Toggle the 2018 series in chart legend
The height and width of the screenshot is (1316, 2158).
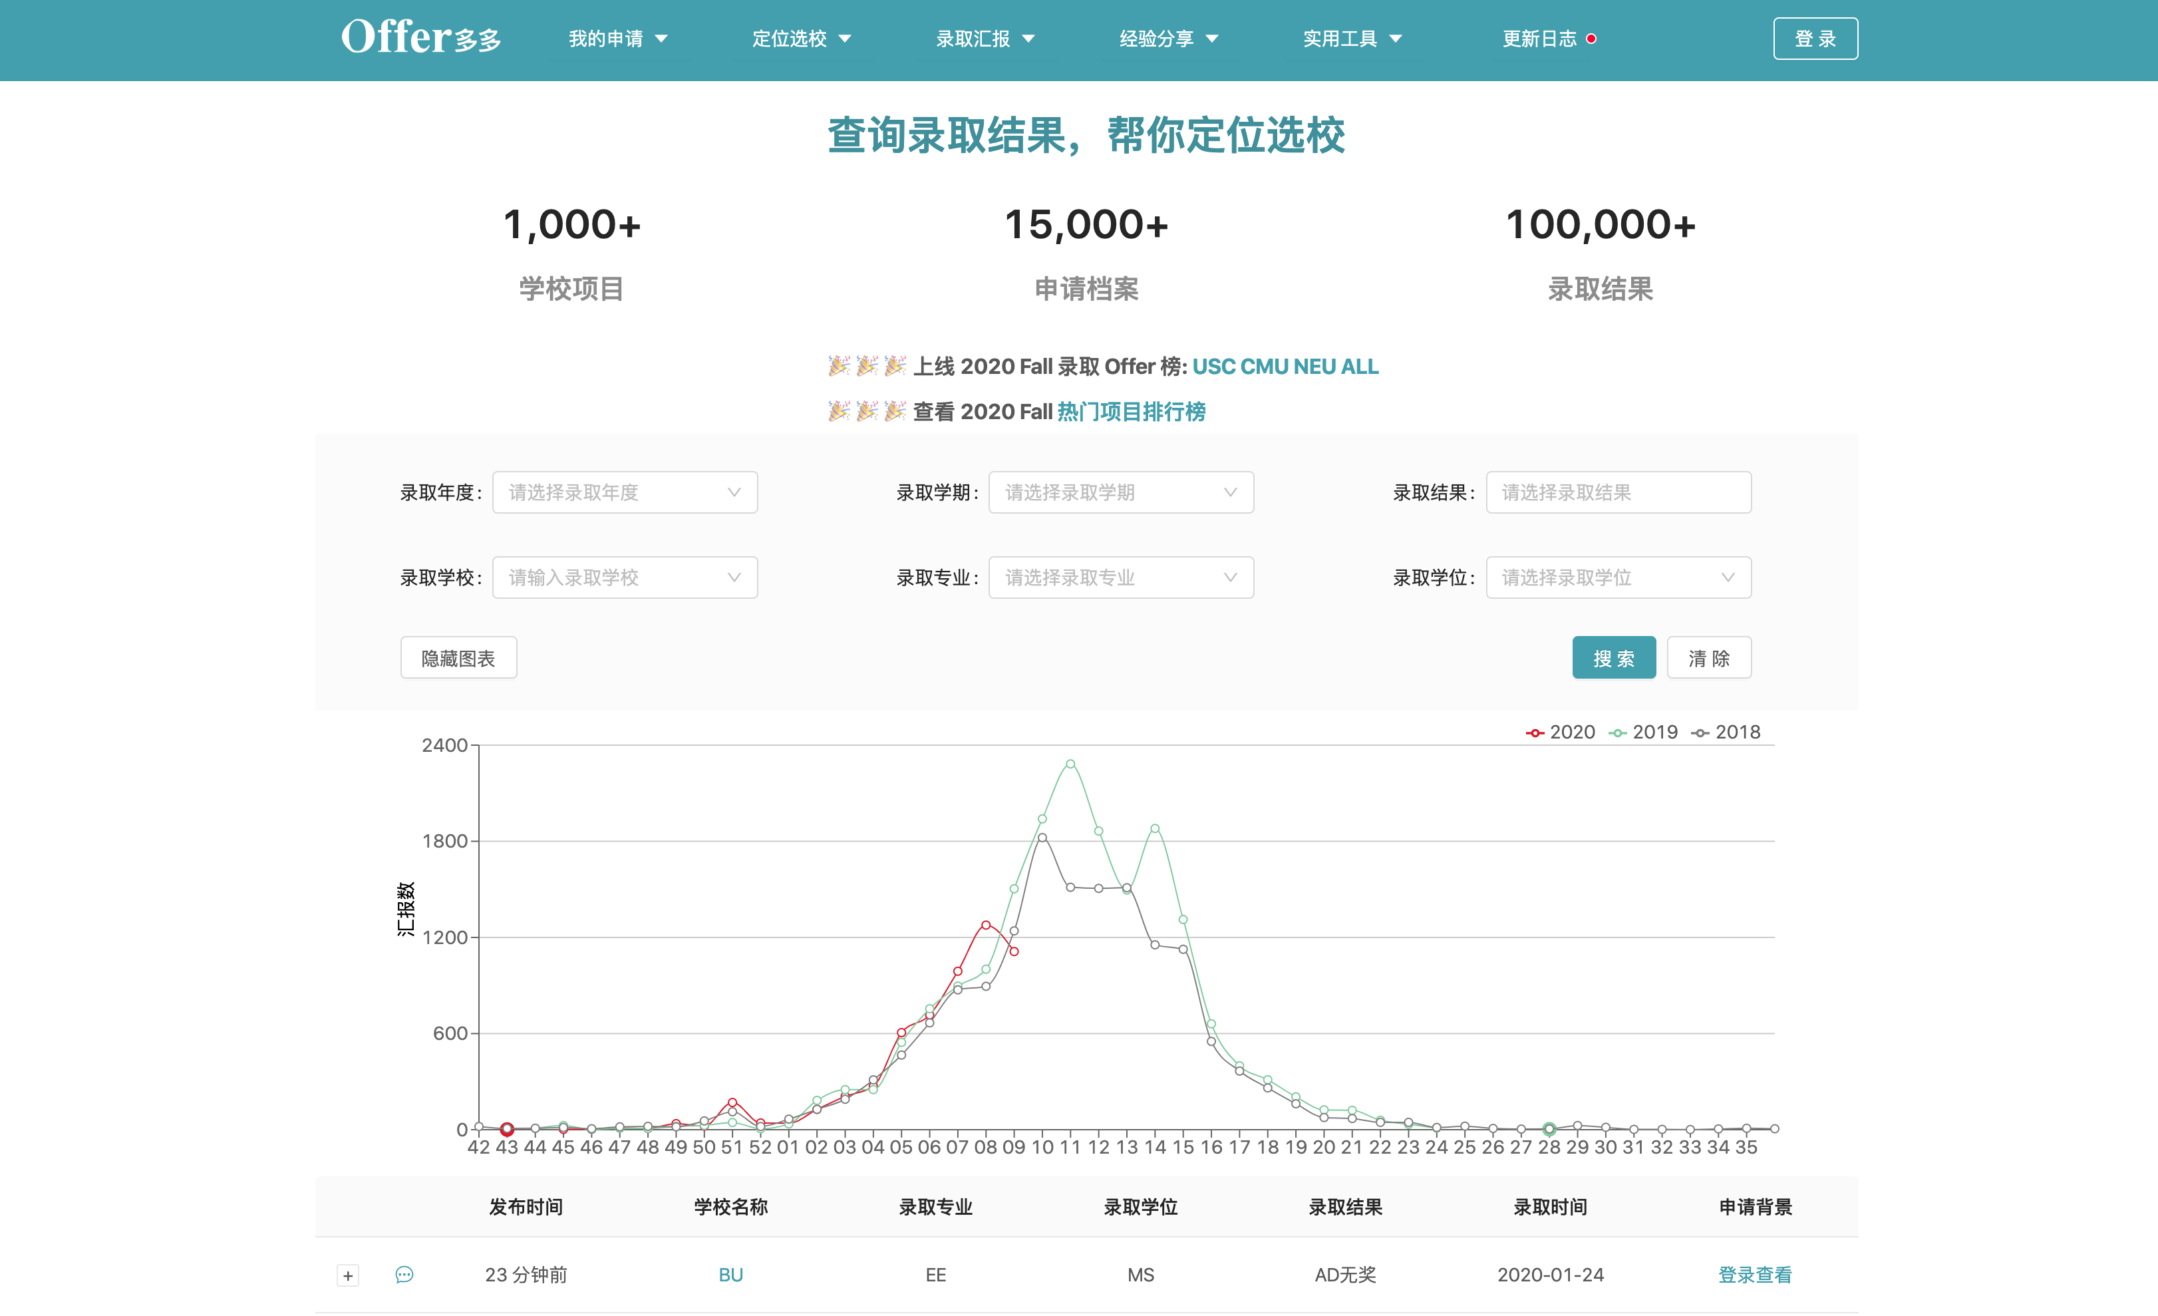click(1726, 733)
